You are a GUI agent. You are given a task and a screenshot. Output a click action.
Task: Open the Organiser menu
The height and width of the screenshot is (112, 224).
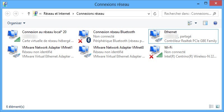point(16,23)
